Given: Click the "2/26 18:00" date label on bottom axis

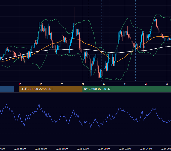Looking at the screenshot, I should click(41, 148).
